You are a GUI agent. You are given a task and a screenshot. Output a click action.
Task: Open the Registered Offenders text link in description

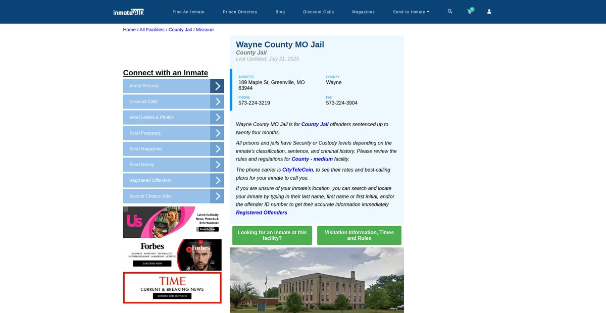(x=262, y=213)
